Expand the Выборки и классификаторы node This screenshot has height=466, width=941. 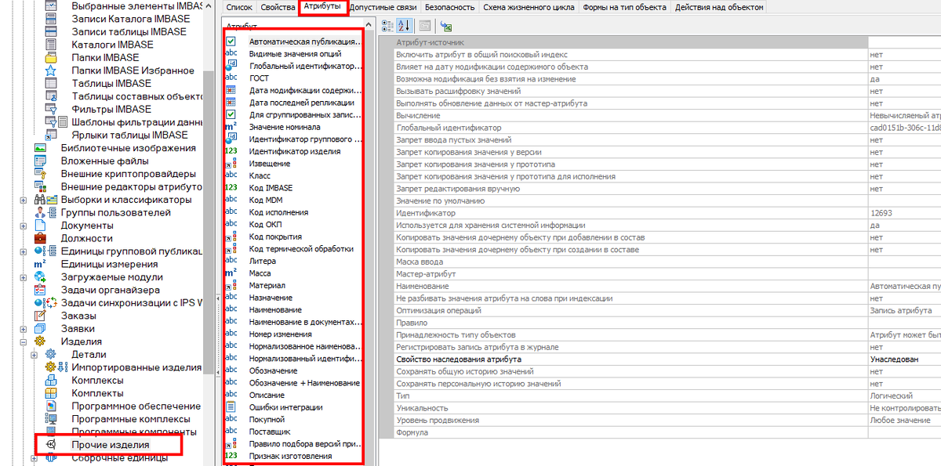24,200
